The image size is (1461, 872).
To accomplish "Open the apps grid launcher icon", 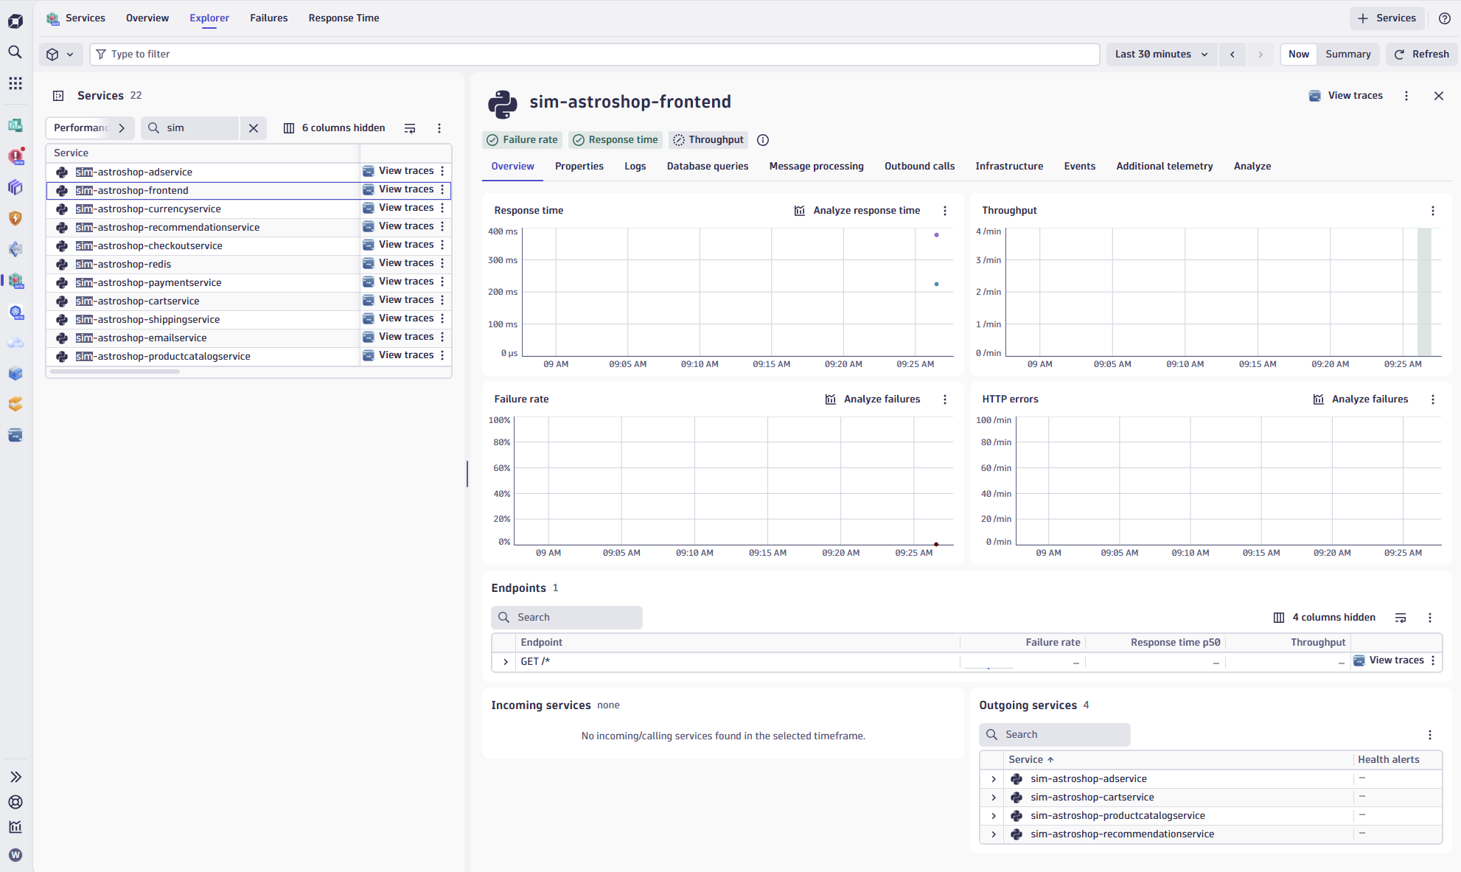I will click(x=15, y=83).
